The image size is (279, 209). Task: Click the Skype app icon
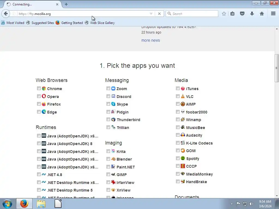click(113, 104)
